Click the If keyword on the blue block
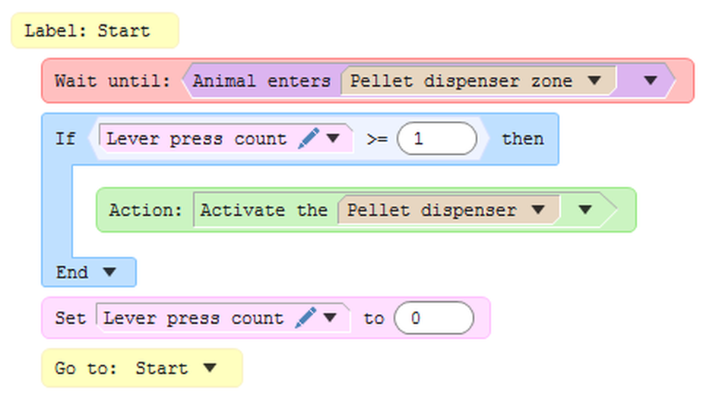The height and width of the screenshot is (412, 722). (x=66, y=139)
